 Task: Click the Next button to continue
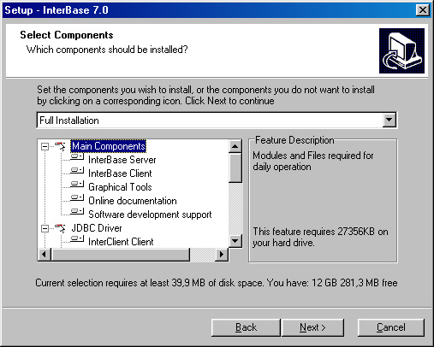click(x=312, y=327)
